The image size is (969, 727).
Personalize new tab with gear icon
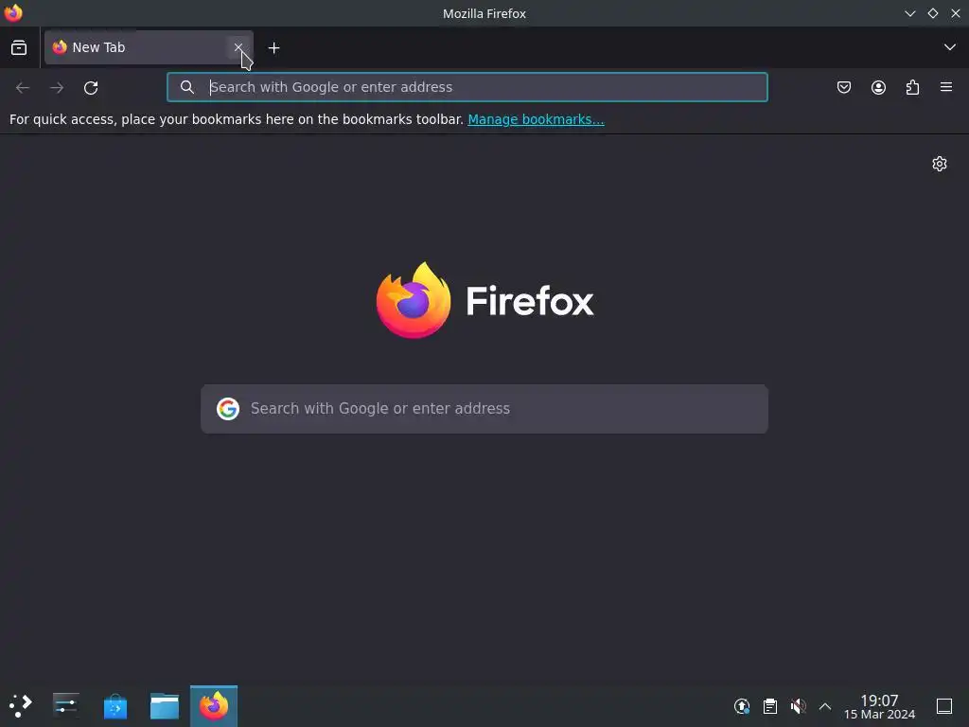click(x=940, y=164)
